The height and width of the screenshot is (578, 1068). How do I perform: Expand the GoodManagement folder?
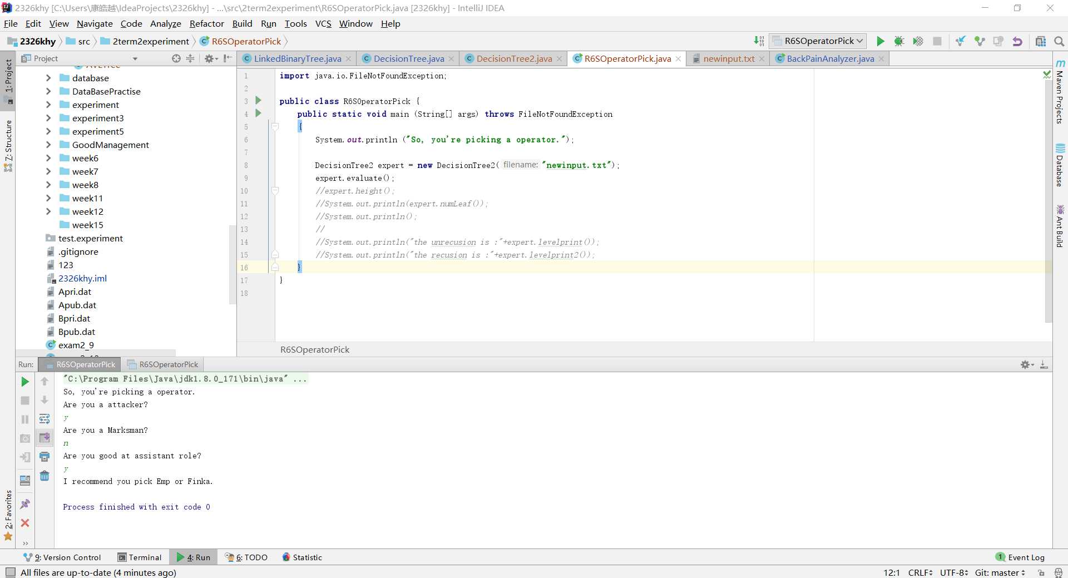pos(48,145)
